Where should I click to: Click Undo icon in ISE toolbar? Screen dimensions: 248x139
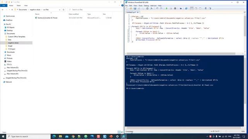point(157,8)
